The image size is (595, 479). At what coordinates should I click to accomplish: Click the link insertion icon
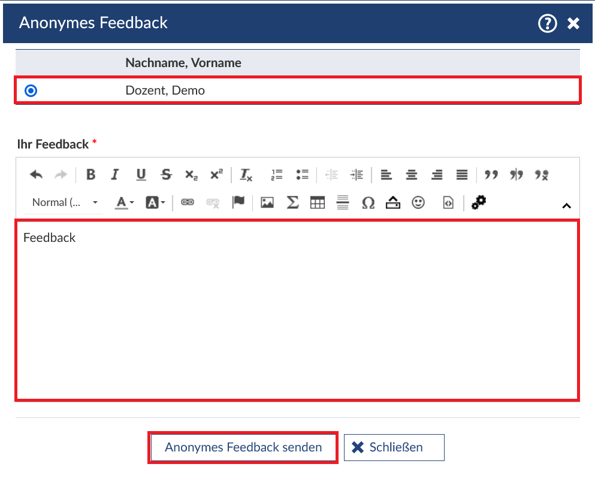click(188, 203)
